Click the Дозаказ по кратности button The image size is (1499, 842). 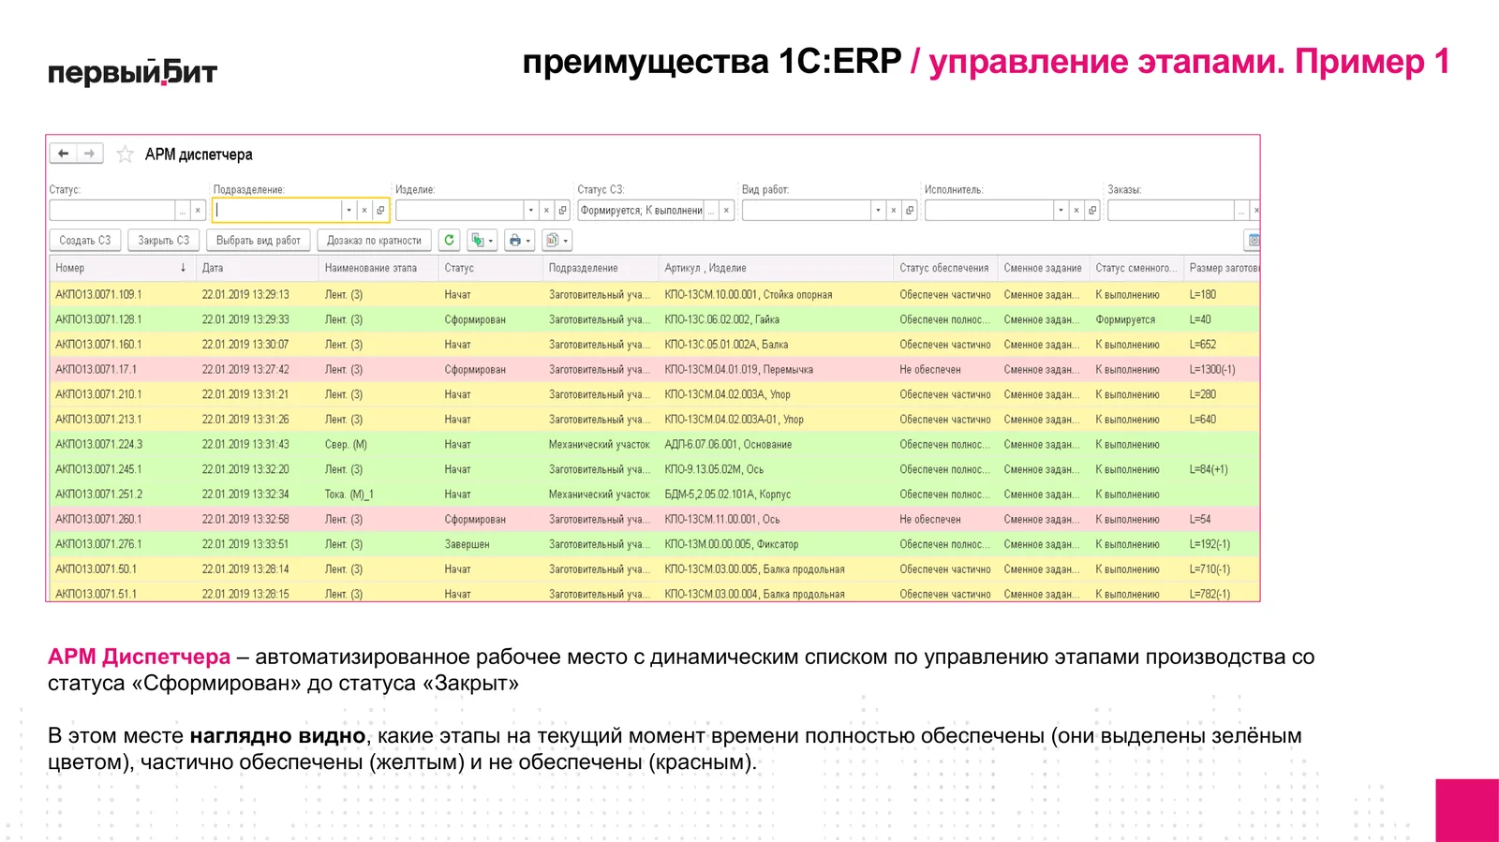tap(375, 241)
